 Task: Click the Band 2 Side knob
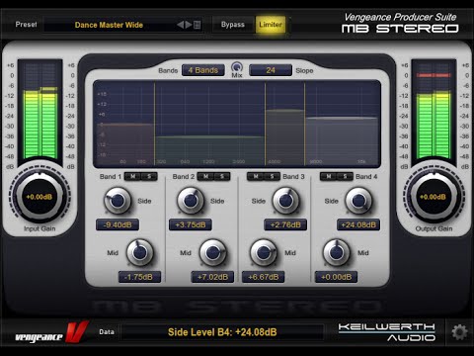click(x=191, y=201)
